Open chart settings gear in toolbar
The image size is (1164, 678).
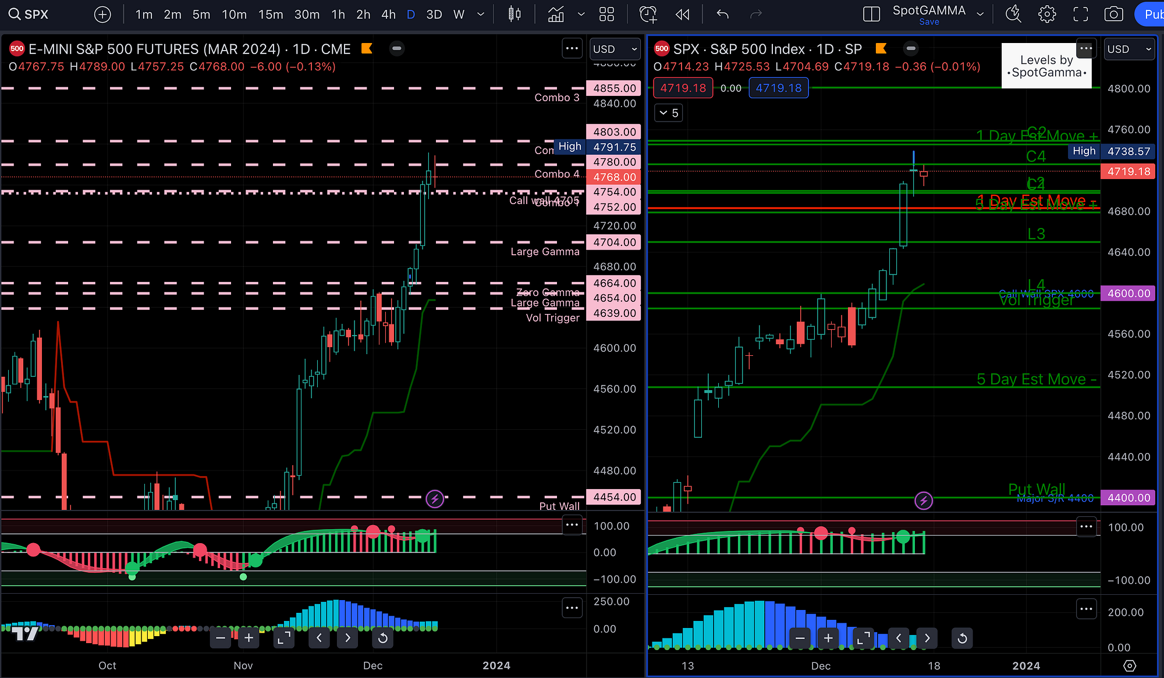[1047, 14]
